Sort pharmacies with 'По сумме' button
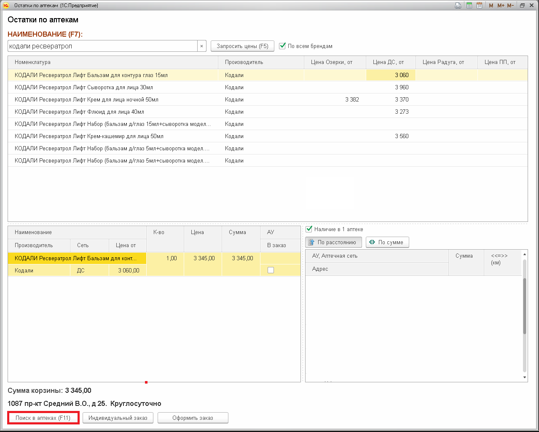The width and height of the screenshot is (539, 432). [387, 242]
